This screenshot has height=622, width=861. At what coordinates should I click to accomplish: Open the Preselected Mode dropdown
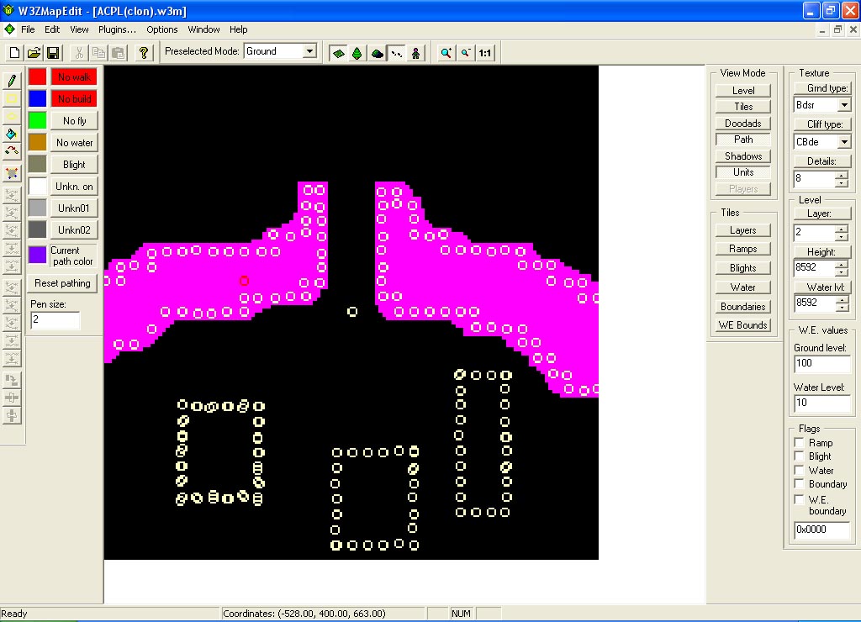309,51
